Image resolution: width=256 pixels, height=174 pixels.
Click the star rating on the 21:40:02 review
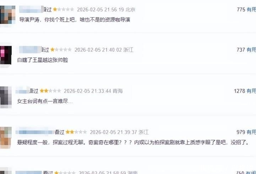tap(61, 49)
